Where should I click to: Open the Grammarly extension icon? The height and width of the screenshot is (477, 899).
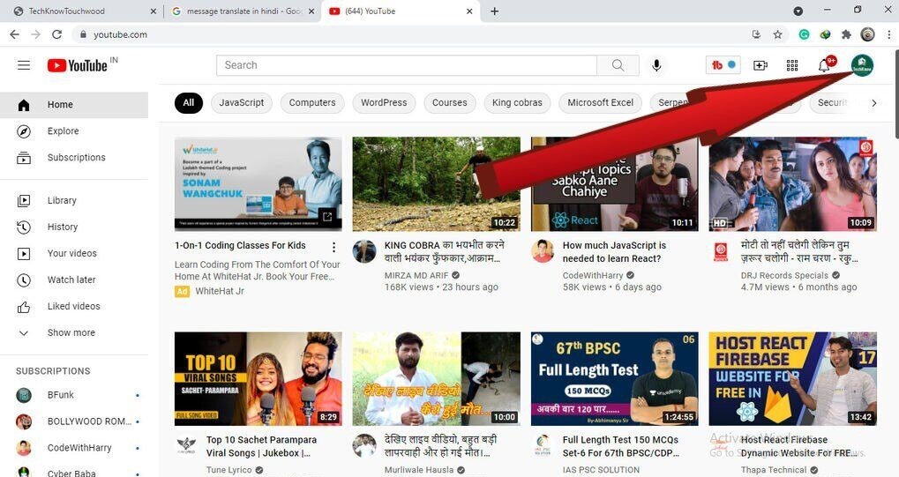[804, 34]
